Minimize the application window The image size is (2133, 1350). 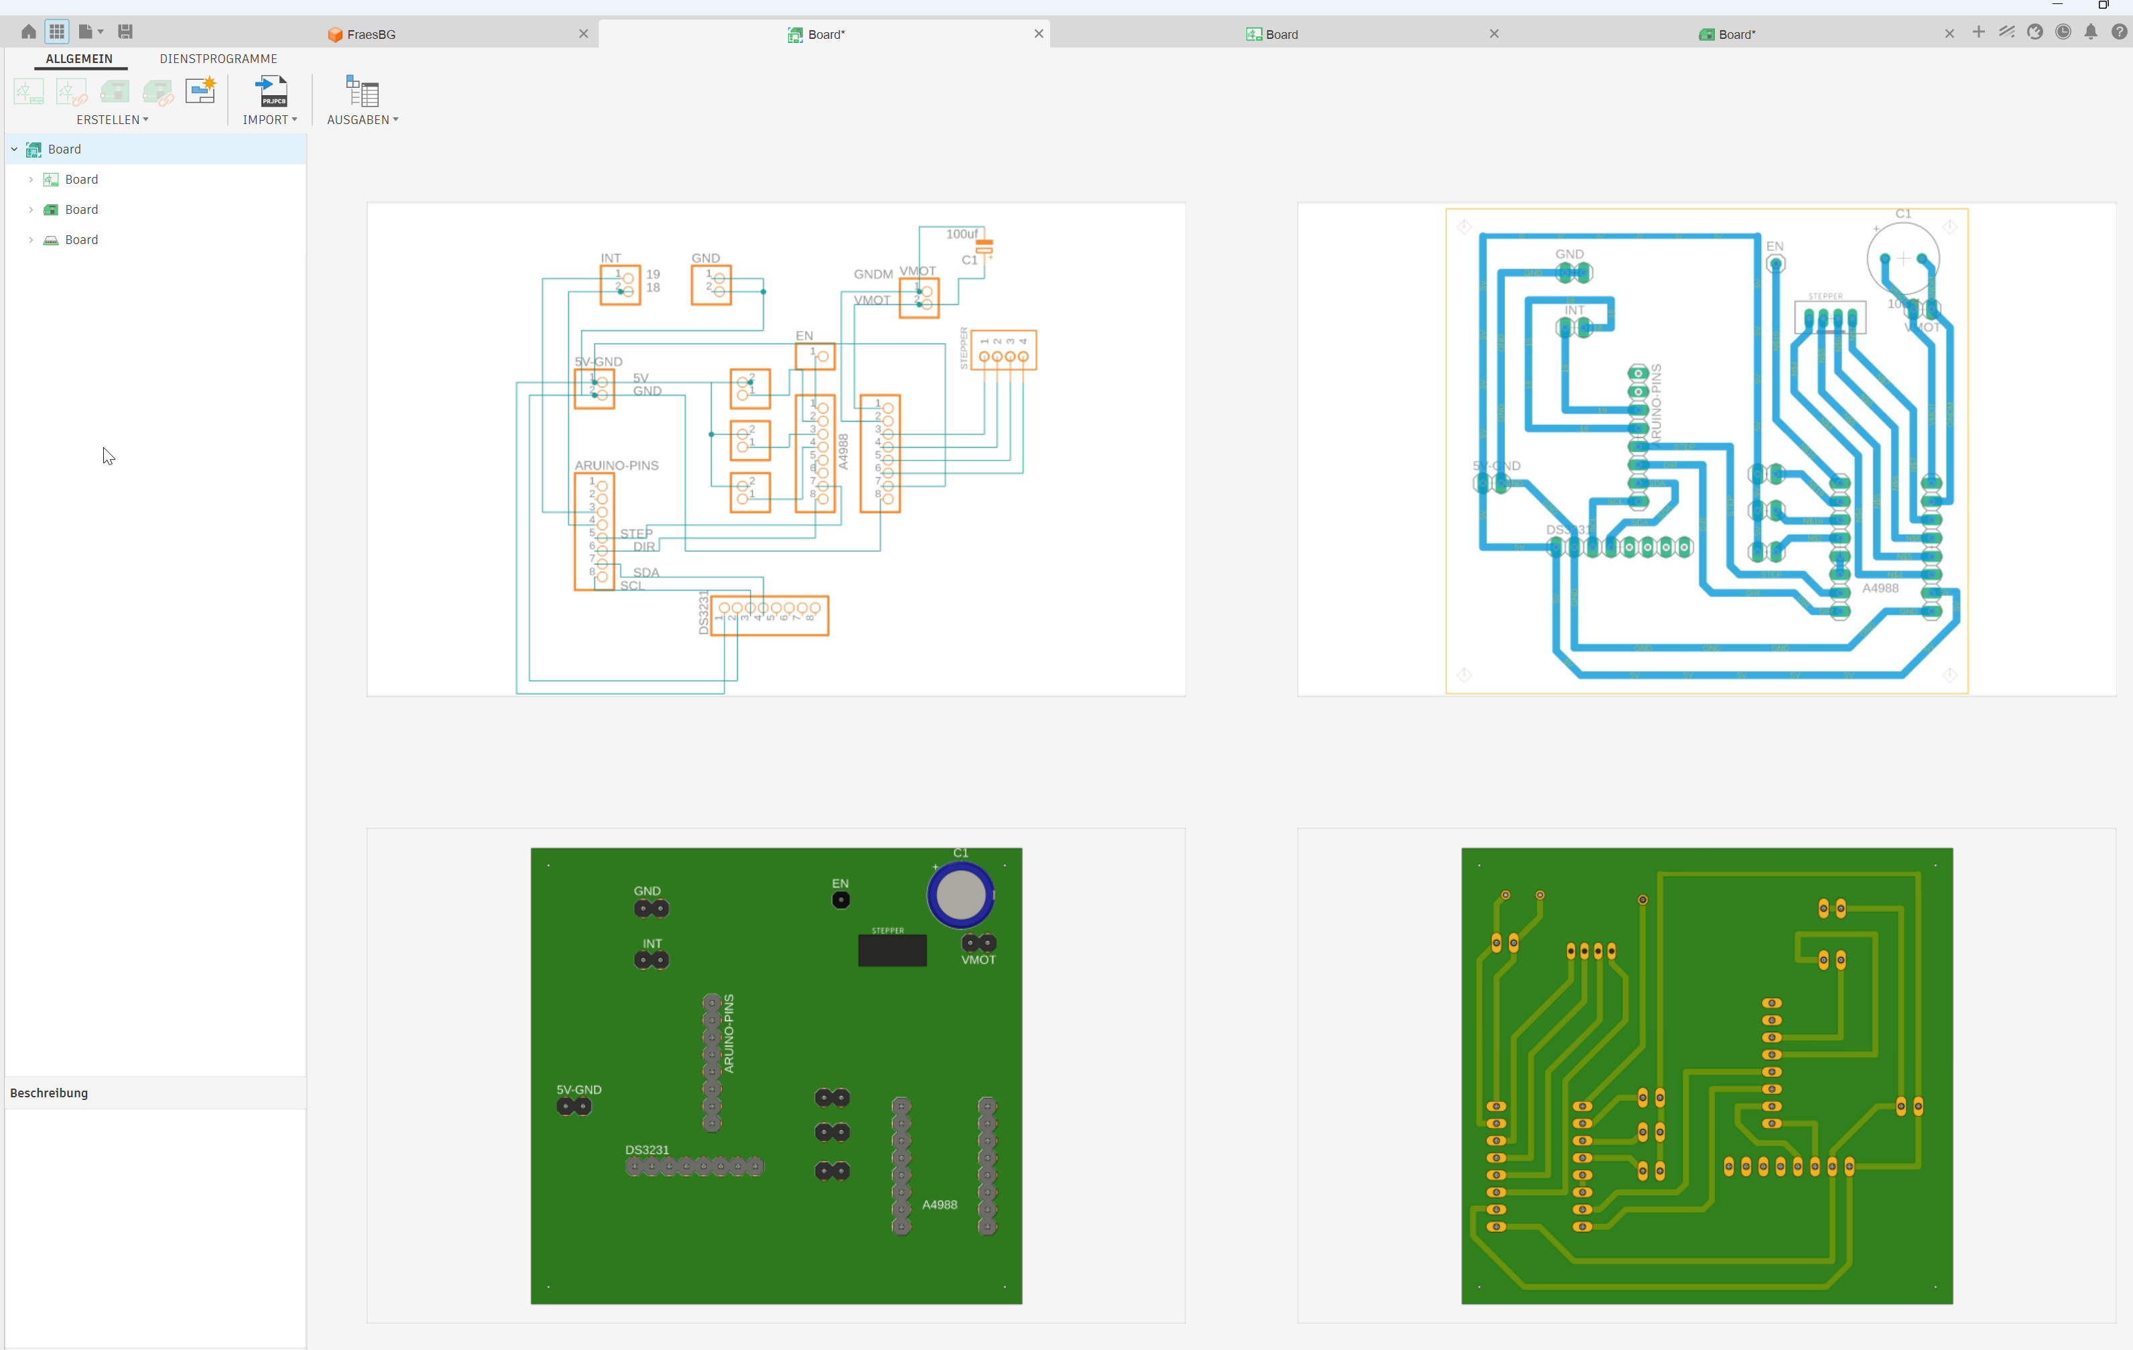(x=2057, y=5)
